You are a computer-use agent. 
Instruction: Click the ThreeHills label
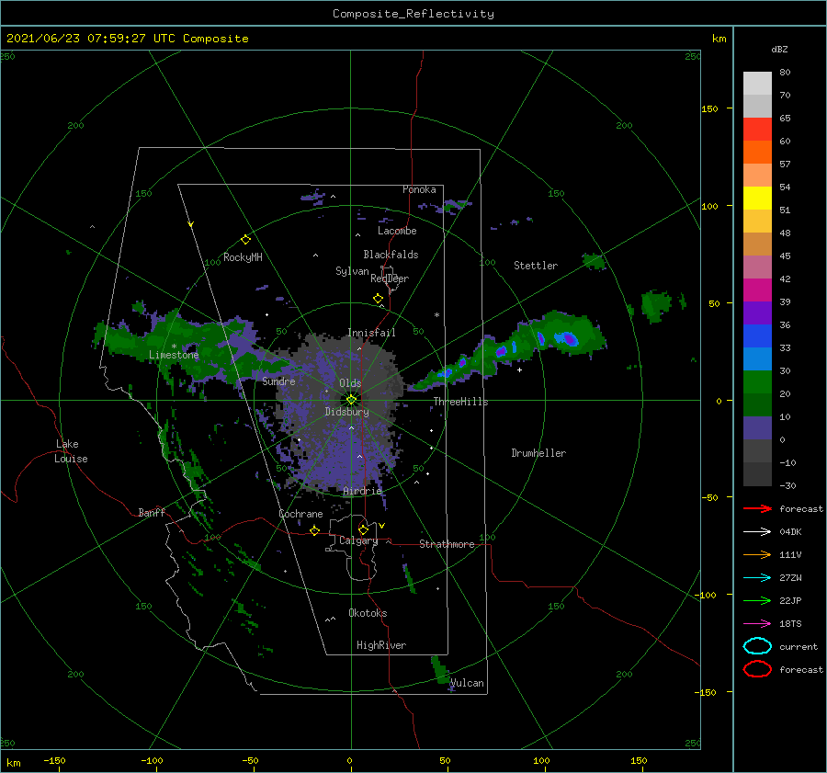click(x=461, y=402)
